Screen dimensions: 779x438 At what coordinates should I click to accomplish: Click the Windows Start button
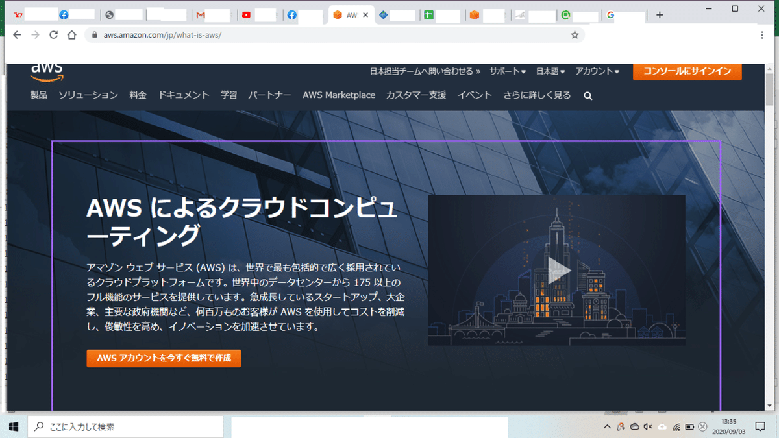point(13,426)
